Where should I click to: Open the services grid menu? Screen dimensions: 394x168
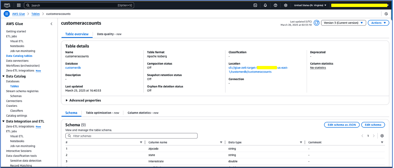coord(18,5)
